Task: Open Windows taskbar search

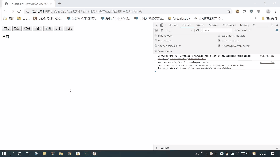Action: tap(12, 154)
